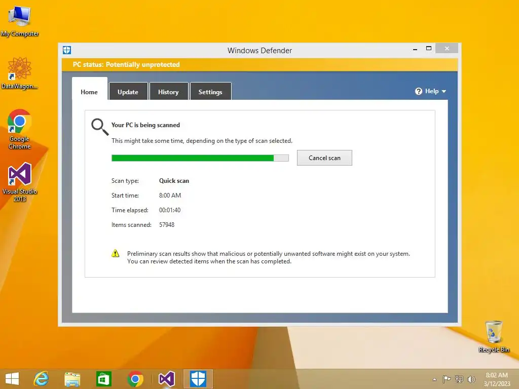This screenshot has width=519, height=389.
Task: Click the green scan progress bar
Action: pos(200,158)
